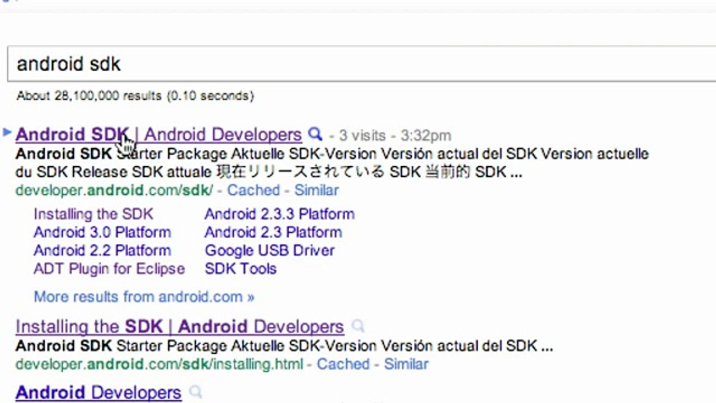The height and width of the screenshot is (403, 716).
Task: Open Similar pages for developer.android.com/sdk/
Action: coord(317,190)
